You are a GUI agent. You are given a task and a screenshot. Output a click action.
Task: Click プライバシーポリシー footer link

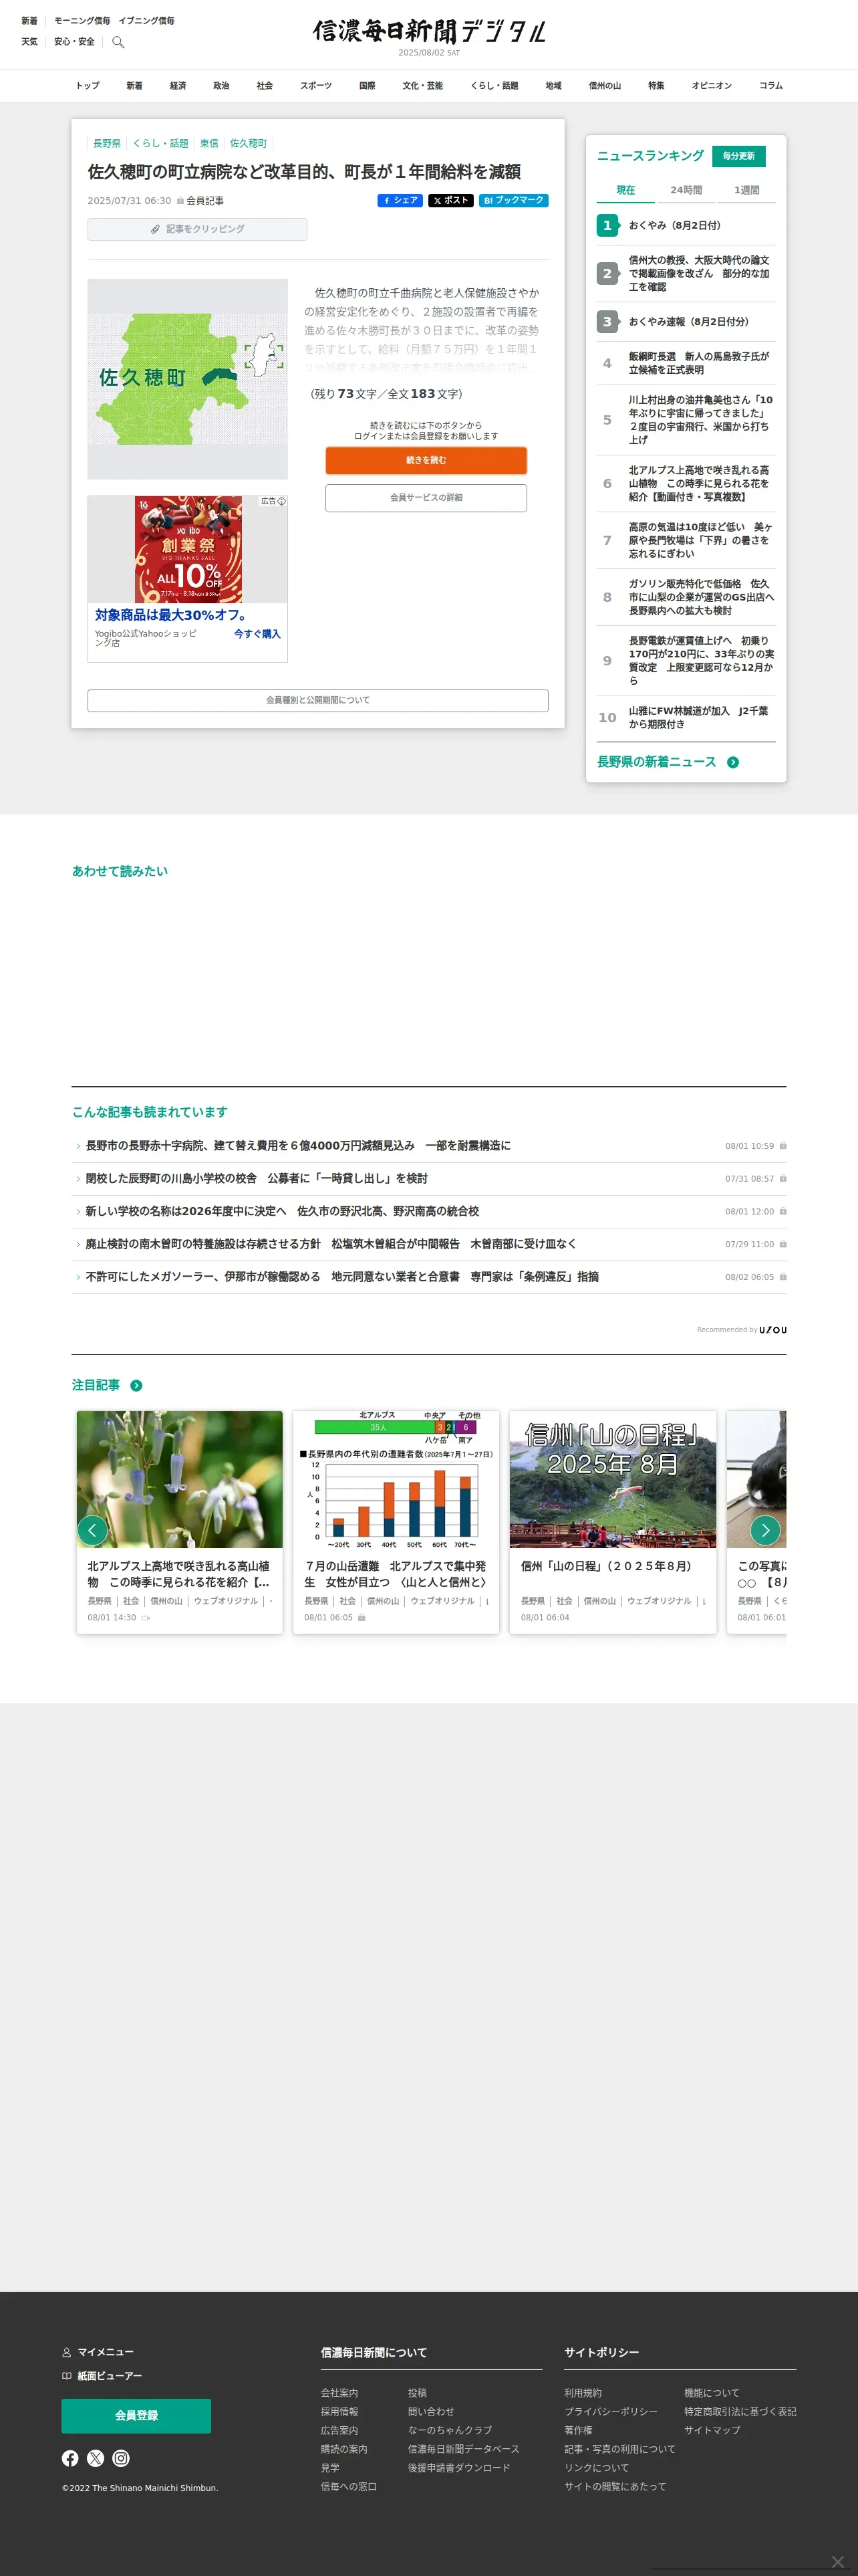pos(610,2412)
